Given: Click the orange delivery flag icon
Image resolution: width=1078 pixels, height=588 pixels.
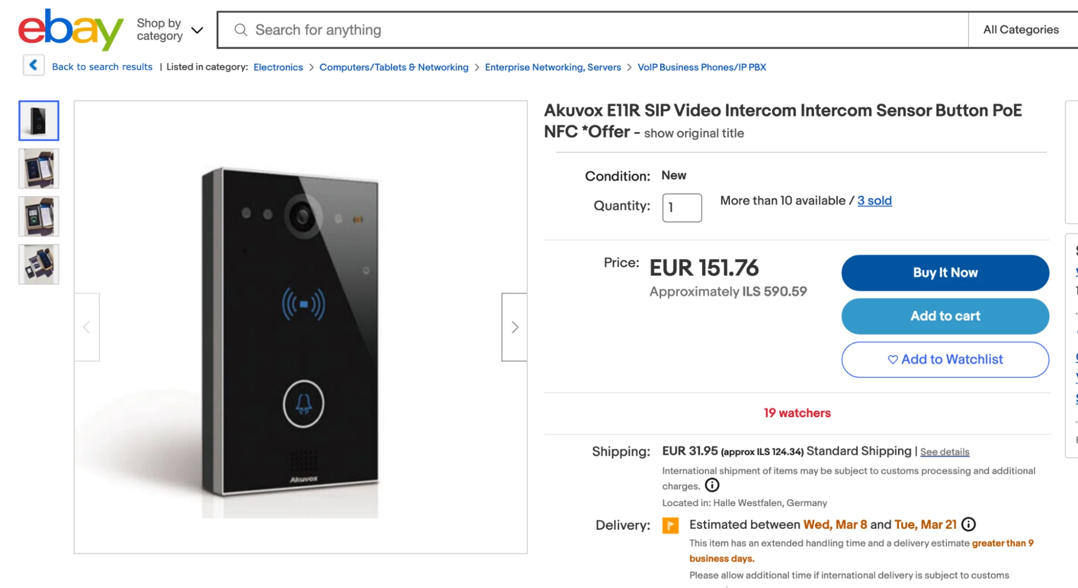Looking at the screenshot, I should point(671,525).
